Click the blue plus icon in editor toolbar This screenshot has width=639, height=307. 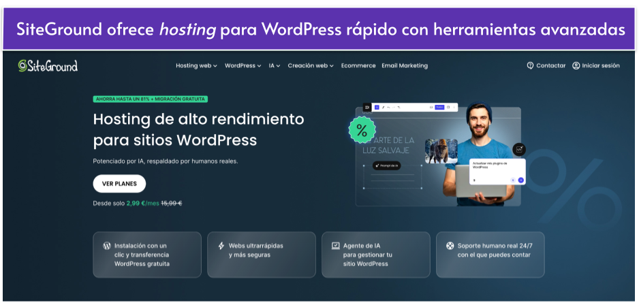pyautogui.click(x=377, y=107)
